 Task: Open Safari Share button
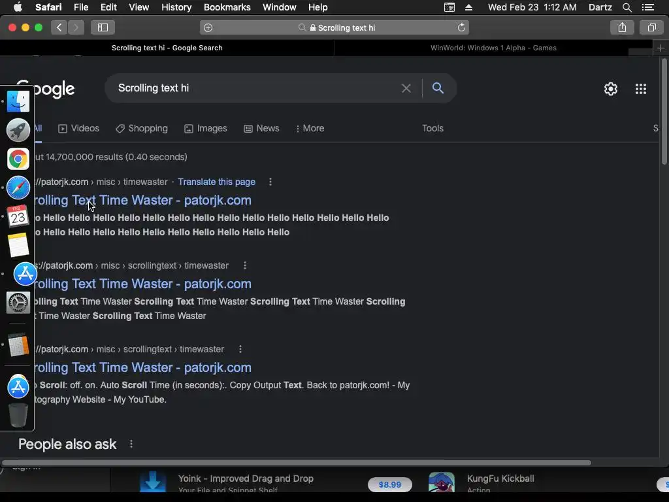[x=622, y=27]
